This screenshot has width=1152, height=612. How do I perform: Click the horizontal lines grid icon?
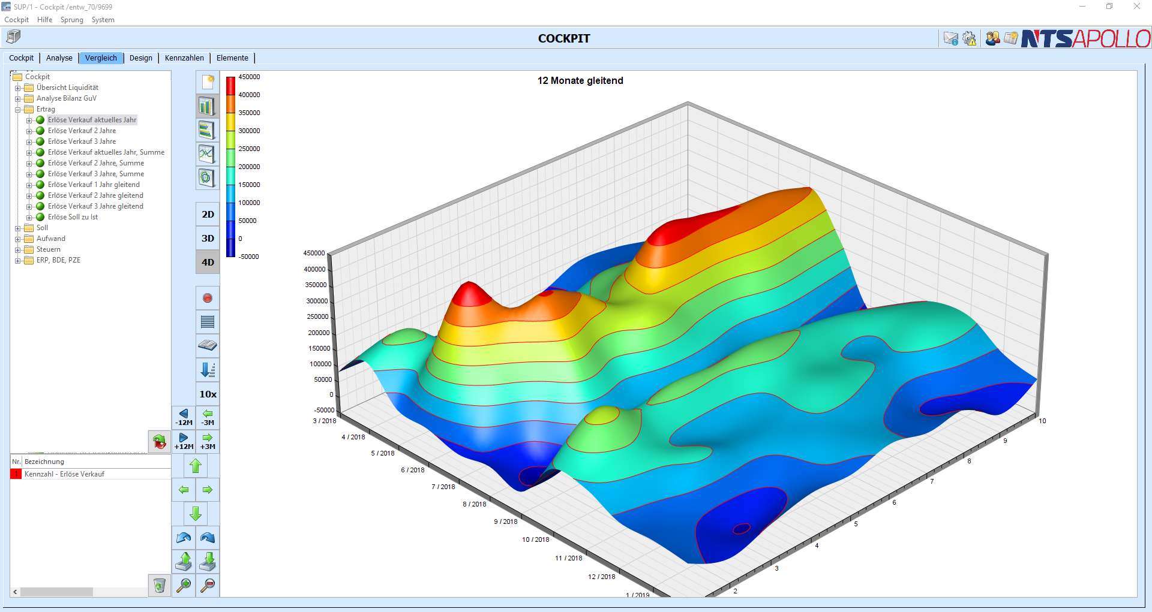(x=208, y=322)
